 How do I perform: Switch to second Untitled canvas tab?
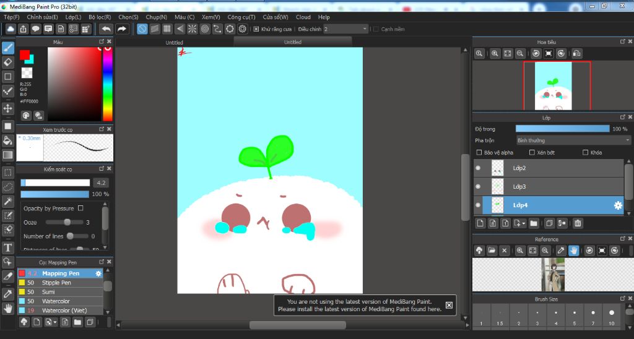point(293,42)
